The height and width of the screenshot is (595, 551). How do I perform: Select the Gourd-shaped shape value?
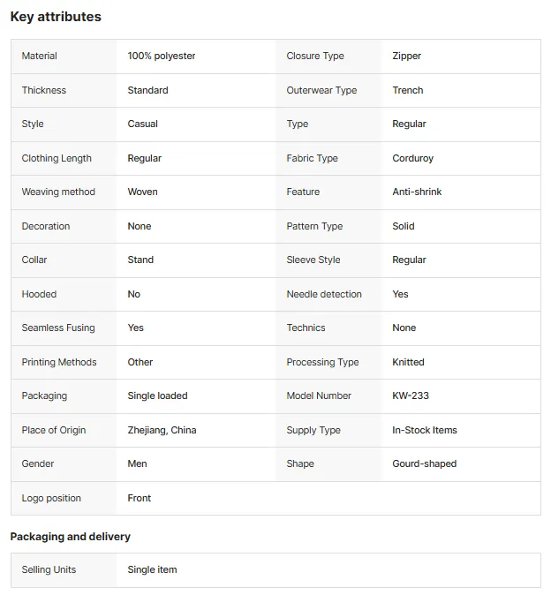click(424, 463)
